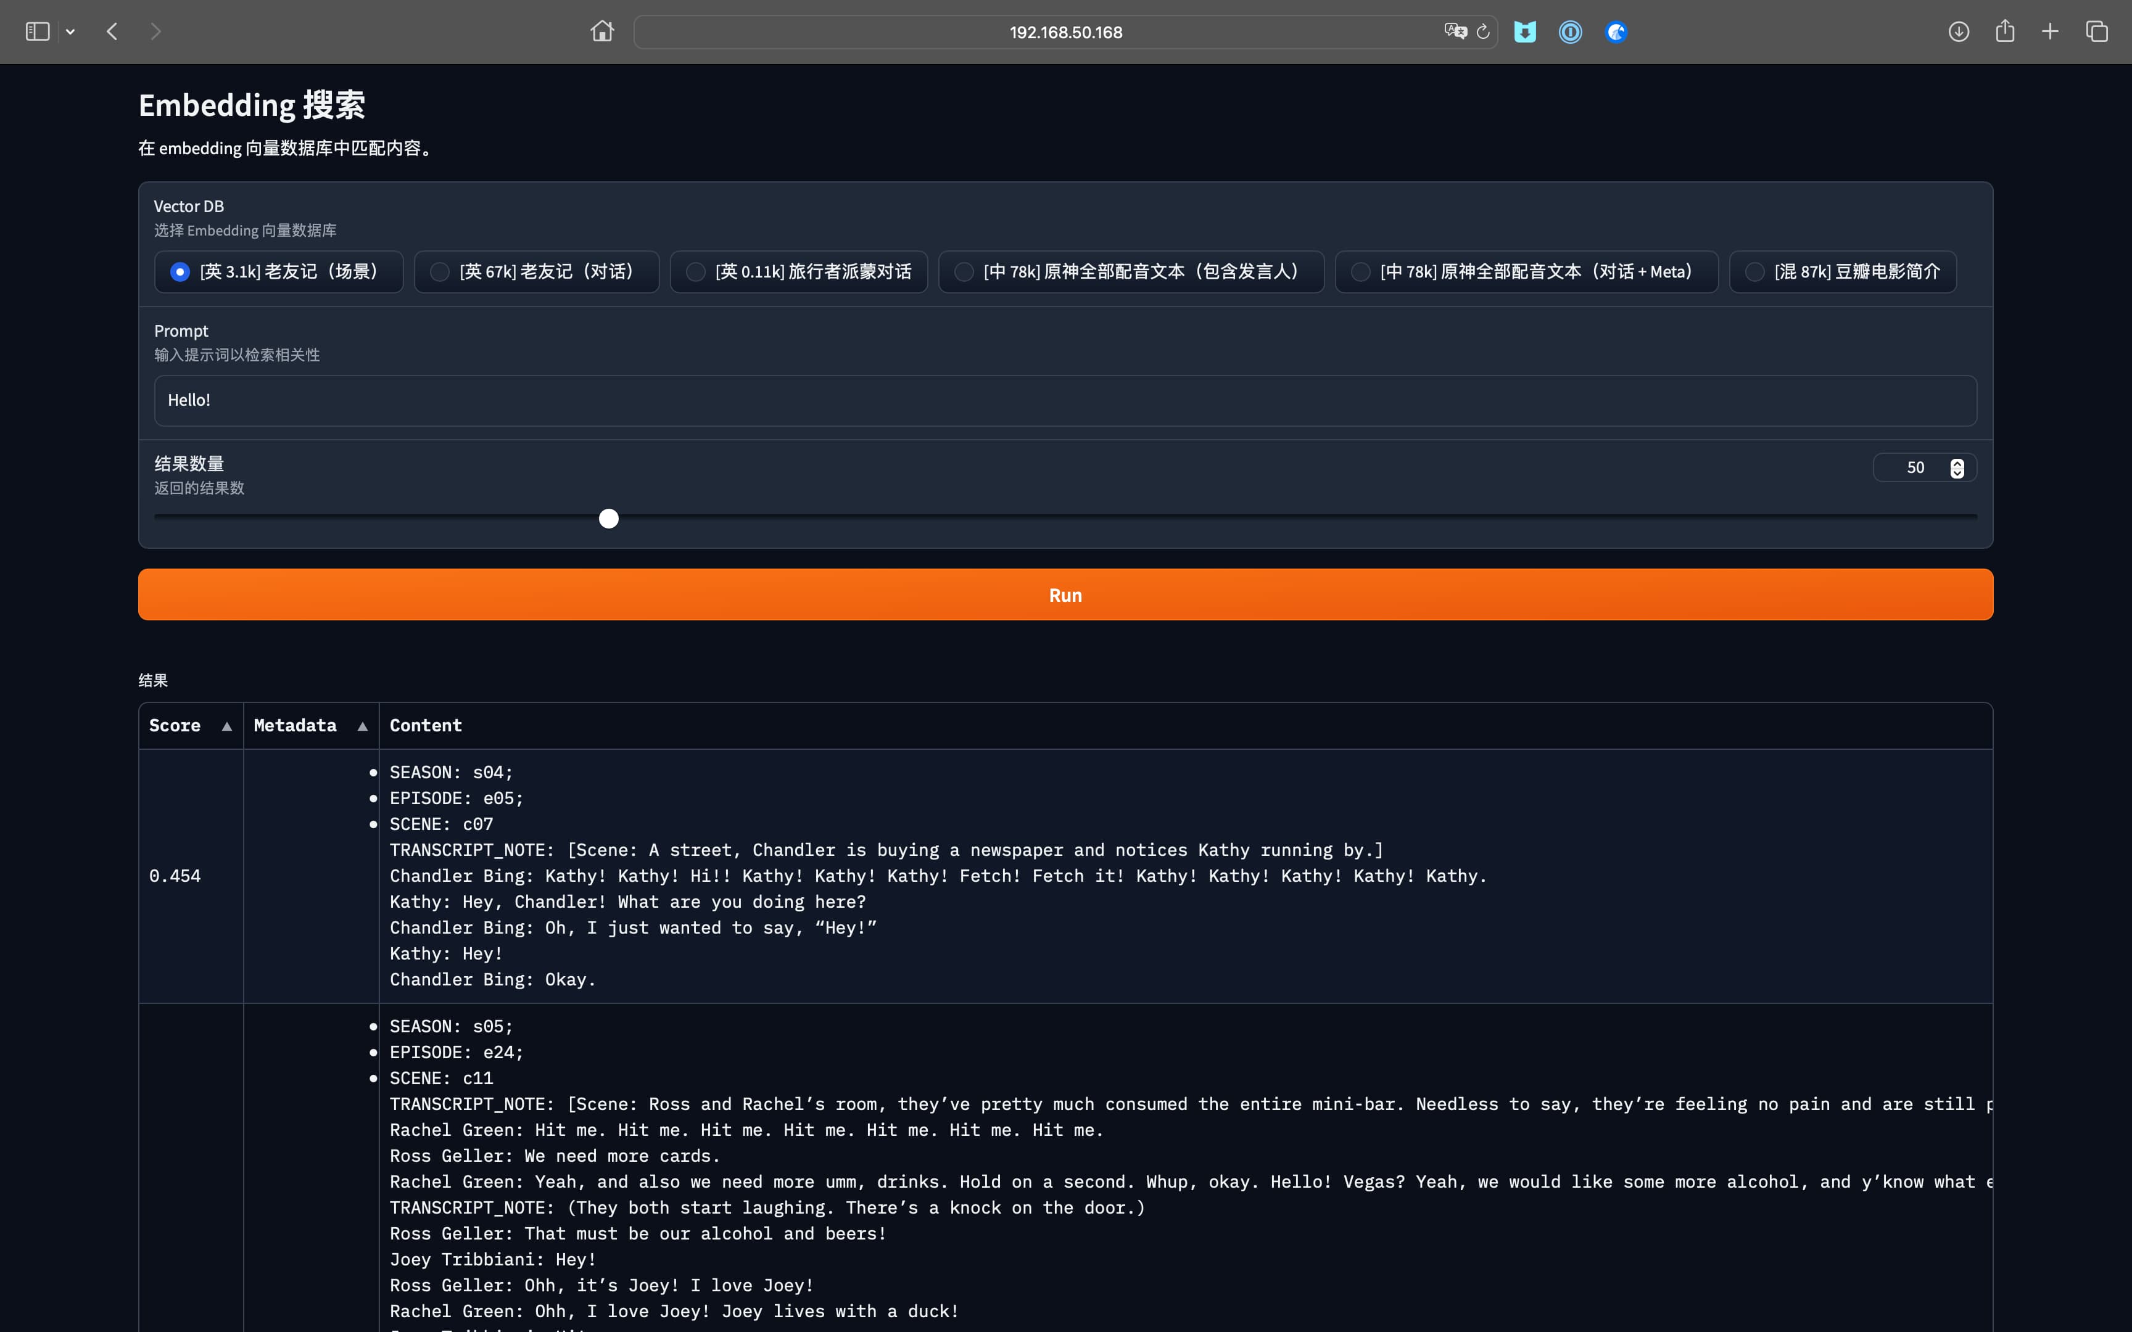The image size is (2132, 1332).
Task: Click the 'Kathy: Hey, Chandler!' line
Action: [x=627, y=902]
